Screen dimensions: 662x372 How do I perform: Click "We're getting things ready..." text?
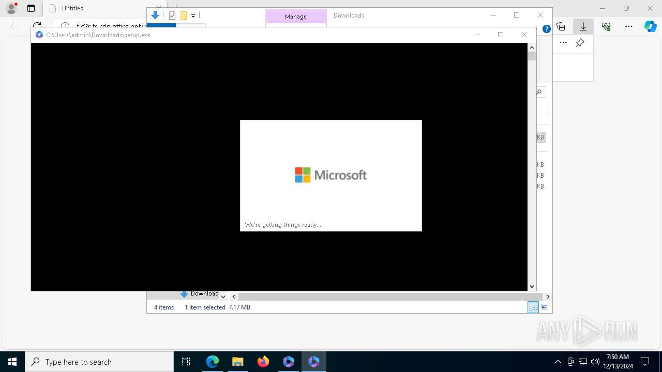283,225
